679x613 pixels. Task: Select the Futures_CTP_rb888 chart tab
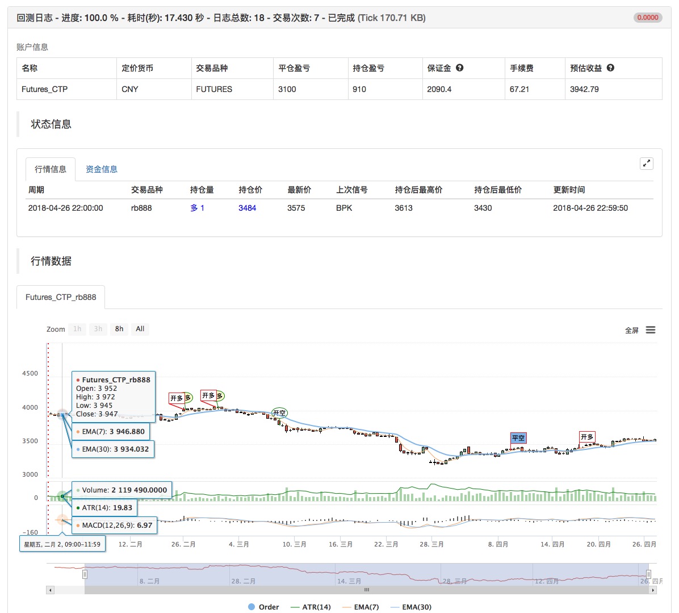tap(61, 297)
